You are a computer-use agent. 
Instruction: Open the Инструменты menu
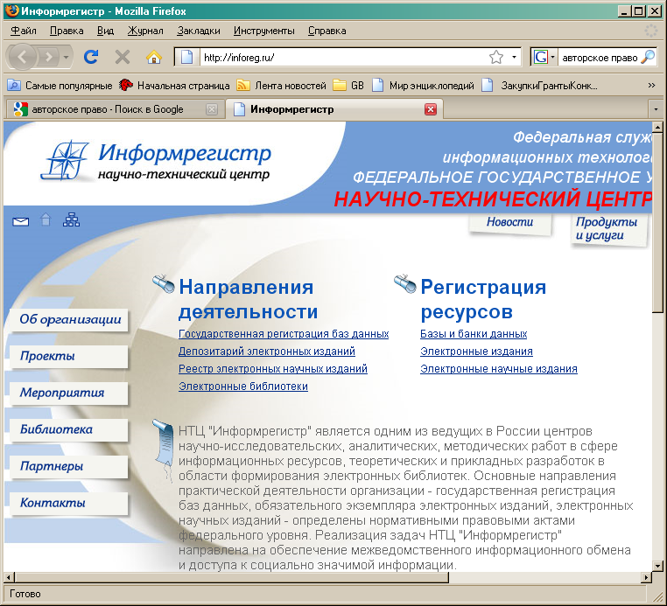[x=263, y=31]
